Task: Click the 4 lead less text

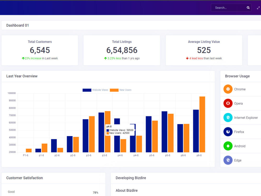Action: pos(196,58)
